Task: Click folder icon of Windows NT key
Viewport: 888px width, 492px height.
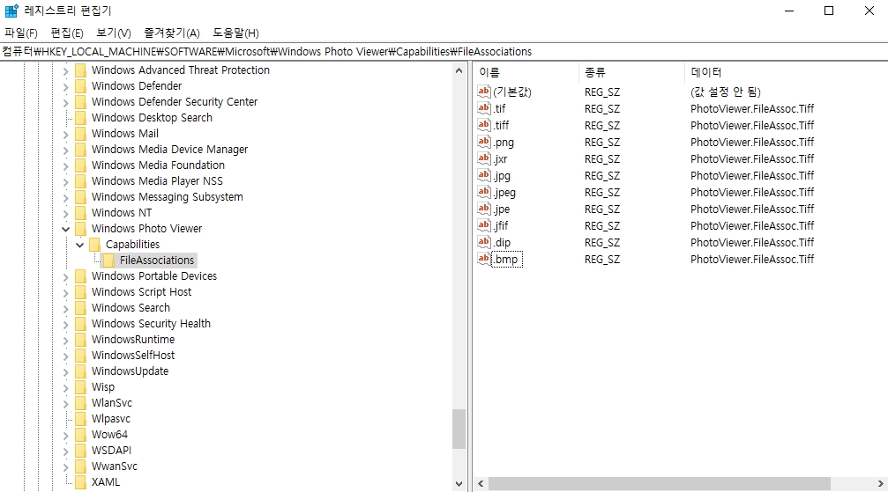Action: pyautogui.click(x=81, y=213)
